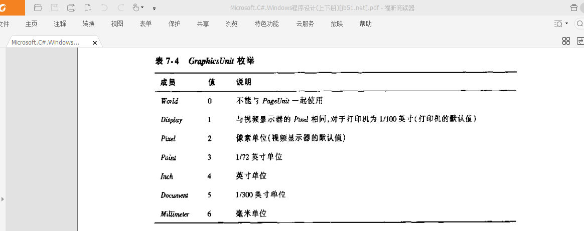Open the 特色功能 ribbon tab
The image size is (584, 231).
point(267,24)
